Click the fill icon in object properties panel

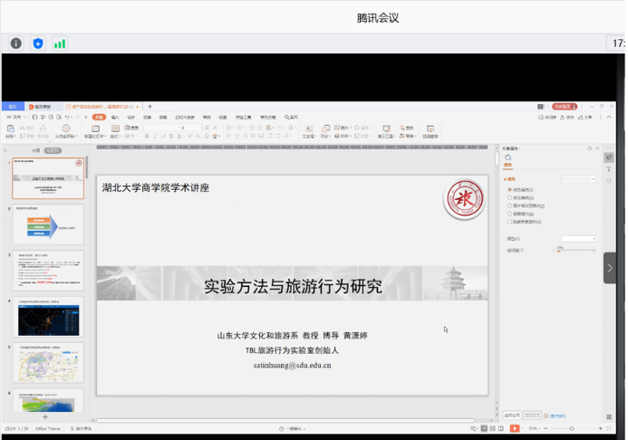[507, 159]
